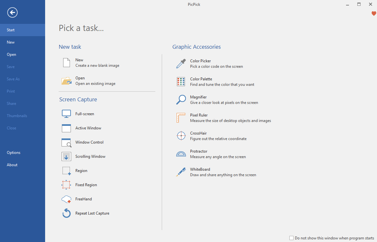Click 'Figure out the relative coordinate' text
Image resolution: width=377 pixels, height=242 pixels.
(x=218, y=139)
